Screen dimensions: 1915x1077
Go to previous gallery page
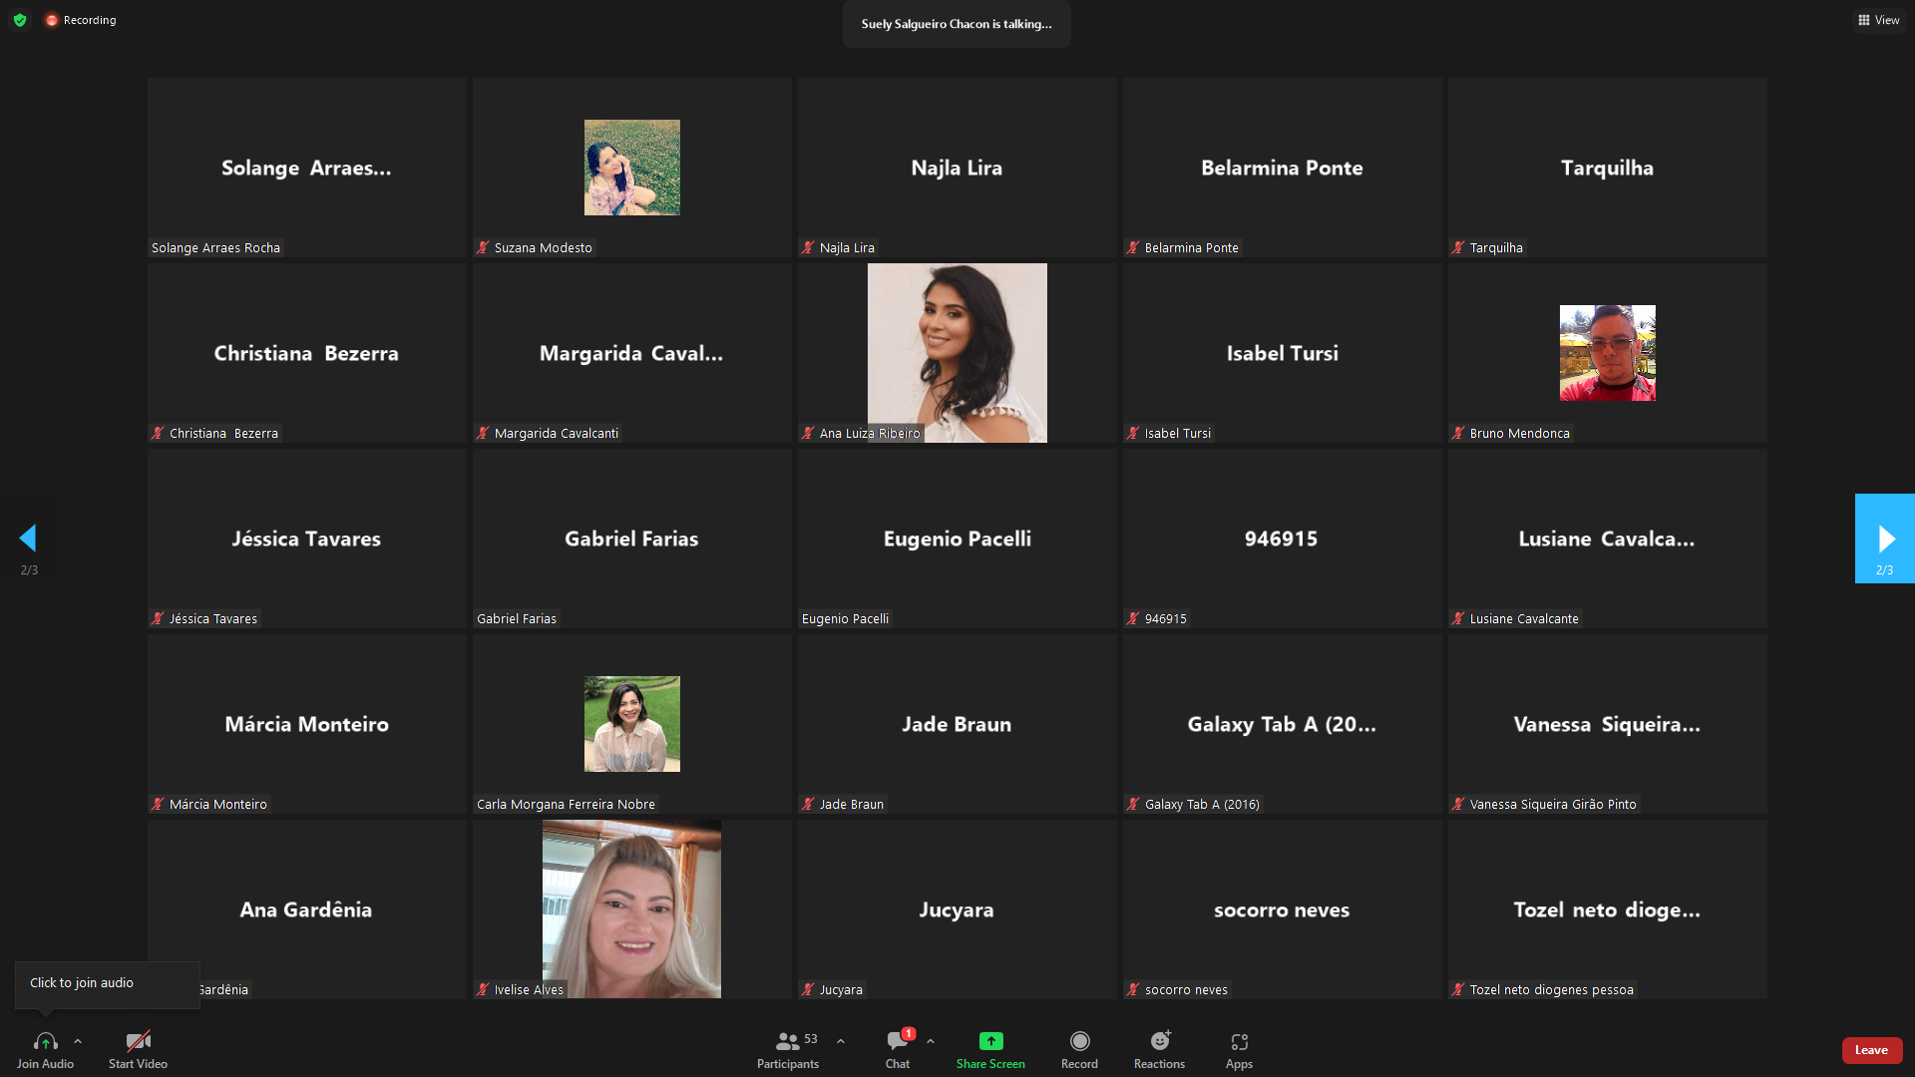(28, 538)
